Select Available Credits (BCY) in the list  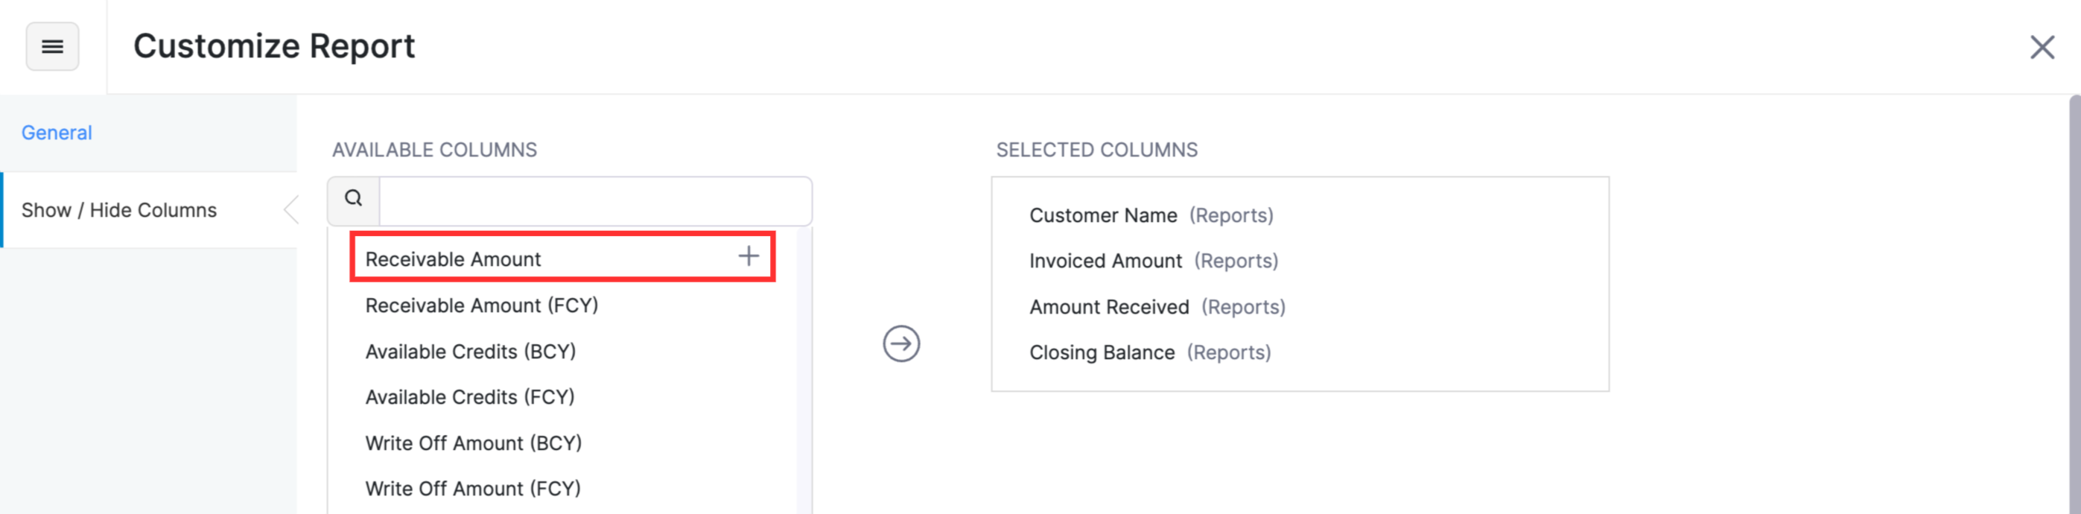[471, 351]
